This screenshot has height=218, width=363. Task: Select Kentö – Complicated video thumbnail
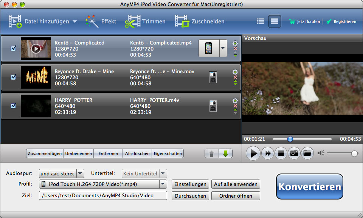click(36, 49)
